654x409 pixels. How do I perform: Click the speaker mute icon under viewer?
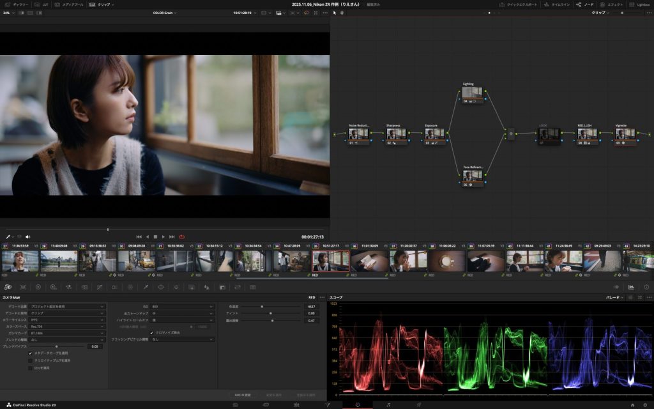[27, 236]
